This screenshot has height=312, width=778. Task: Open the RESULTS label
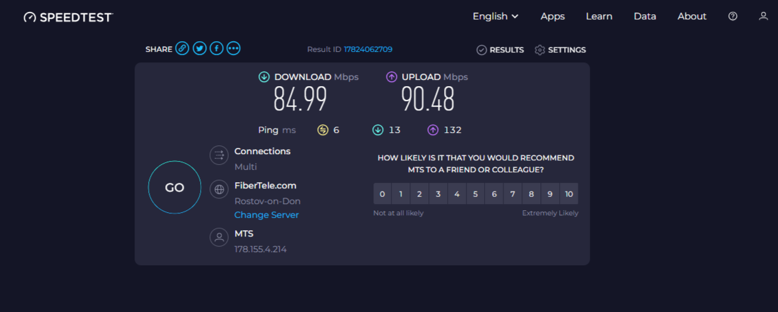tap(507, 50)
